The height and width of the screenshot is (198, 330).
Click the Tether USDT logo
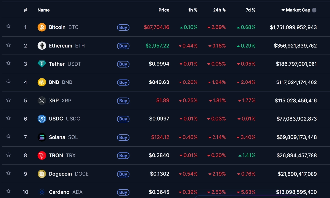[x=41, y=64]
